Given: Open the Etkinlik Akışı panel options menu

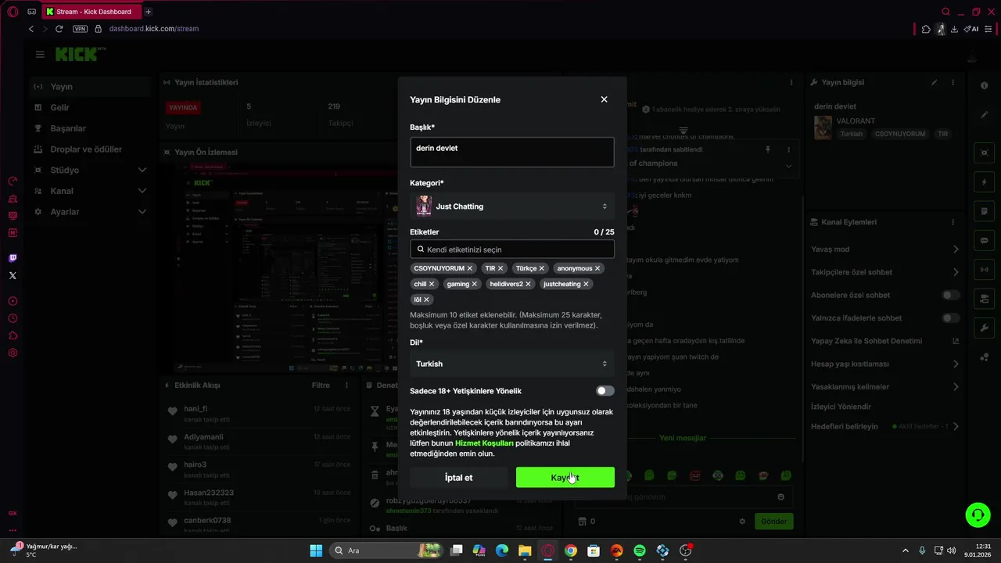Looking at the screenshot, I should pyautogui.click(x=346, y=385).
